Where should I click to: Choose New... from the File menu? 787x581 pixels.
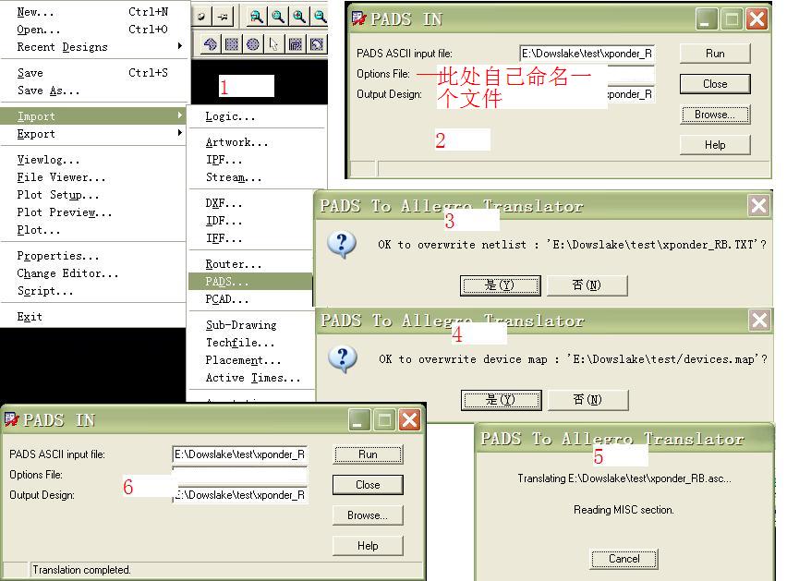94,11
